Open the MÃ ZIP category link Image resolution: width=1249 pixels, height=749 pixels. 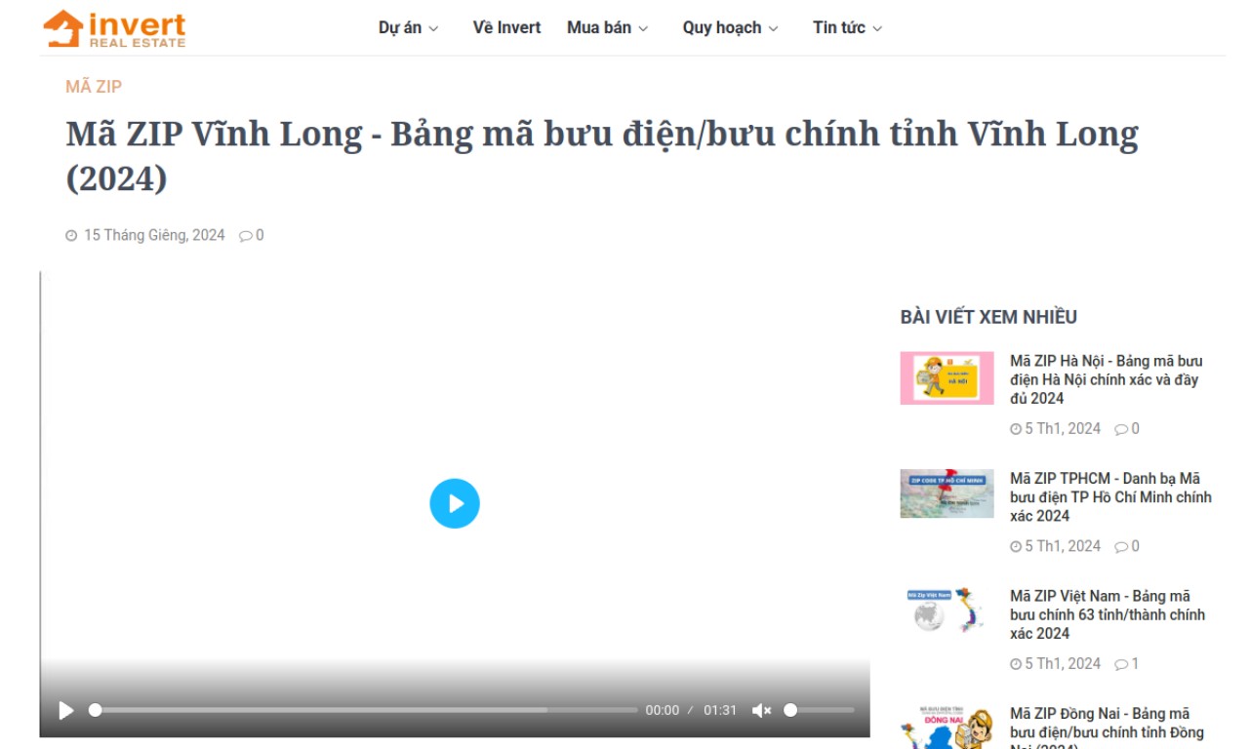click(94, 87)
